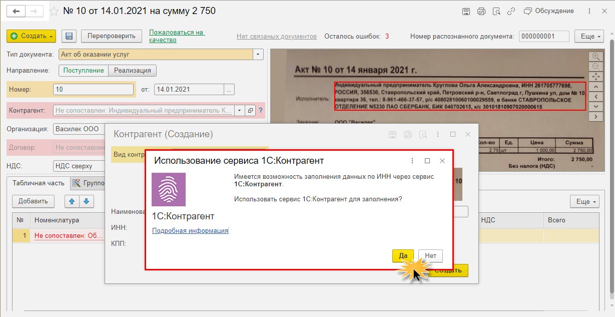Open the Подробная информация link

190,230
